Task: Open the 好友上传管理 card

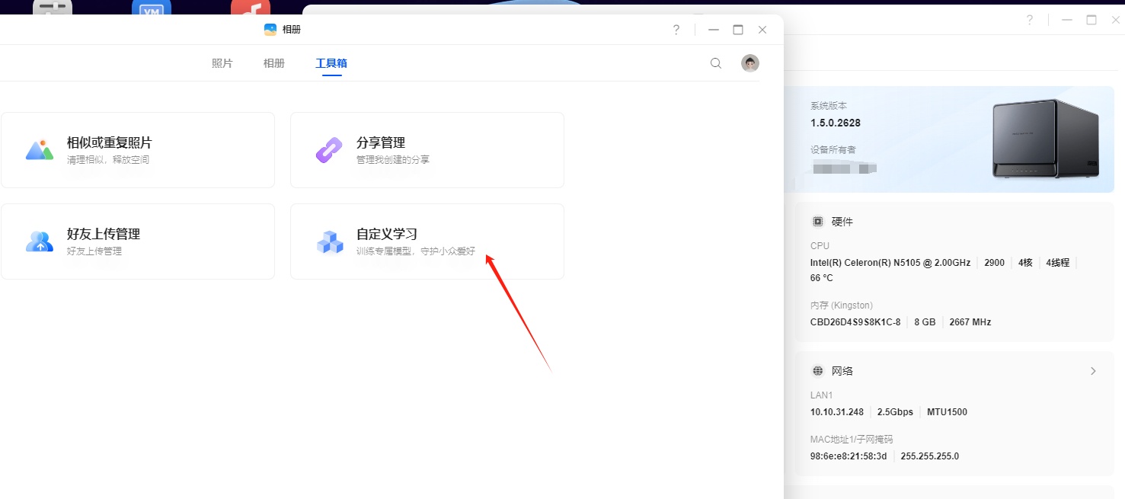Action: tap(138, 242)
